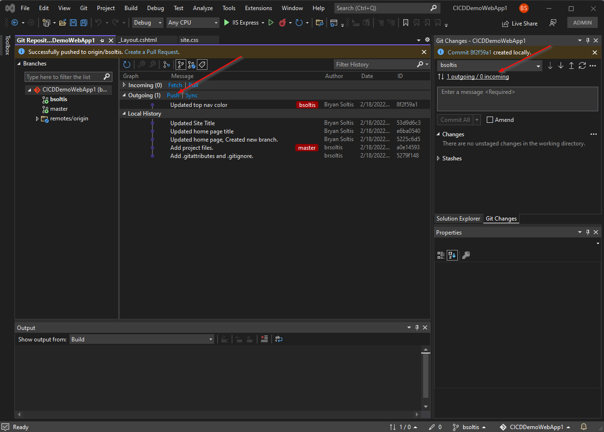Image resolution: width=604 pixels, height=432 pixels.
Task: Click the Push link beside Outgoing
Action: pos(173,95)
